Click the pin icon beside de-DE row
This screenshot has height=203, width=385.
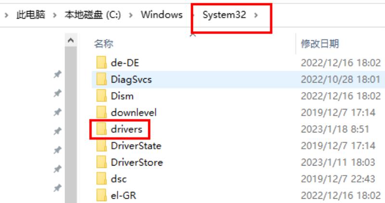pos(57,74)
